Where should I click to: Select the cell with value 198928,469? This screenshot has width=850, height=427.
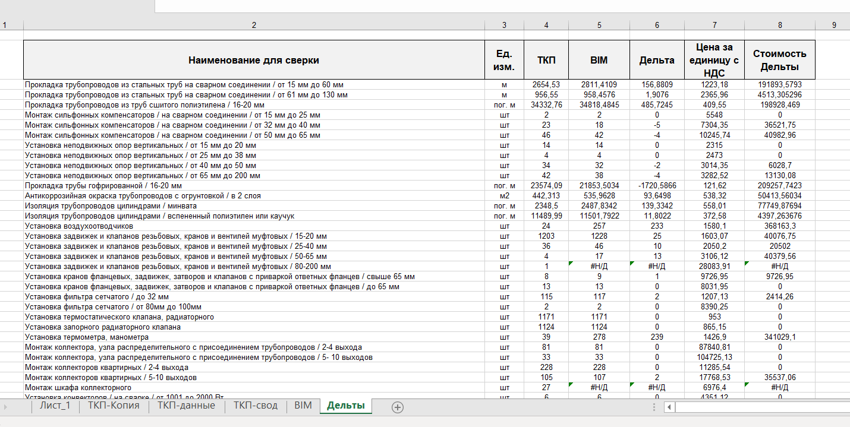(x=780, y=105)
